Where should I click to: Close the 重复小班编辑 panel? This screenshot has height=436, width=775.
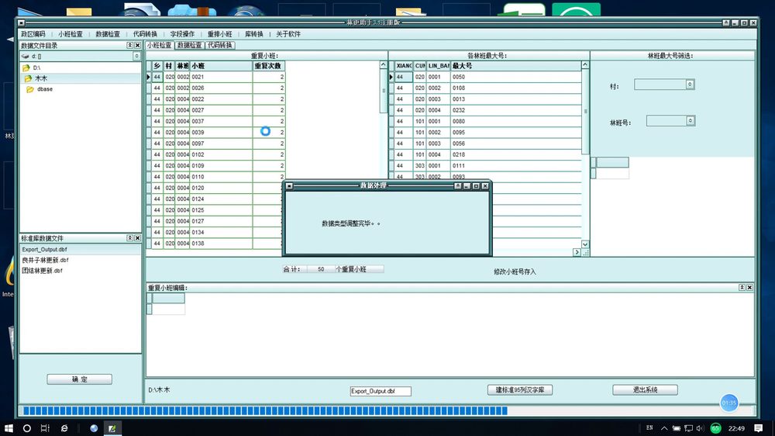[749, 288]
